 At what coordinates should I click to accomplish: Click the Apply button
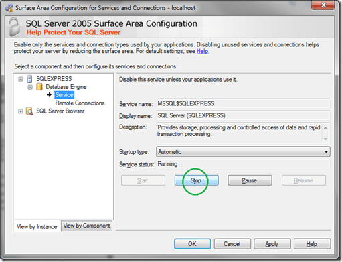[x=272, y=243]
